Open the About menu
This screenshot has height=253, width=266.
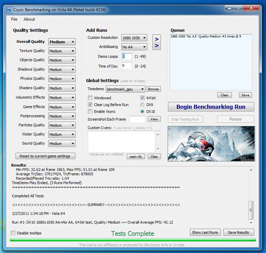tap(29, 19)
